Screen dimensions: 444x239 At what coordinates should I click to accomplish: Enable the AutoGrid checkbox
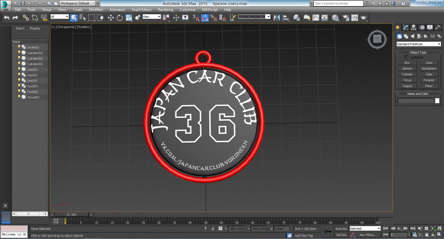407,57
